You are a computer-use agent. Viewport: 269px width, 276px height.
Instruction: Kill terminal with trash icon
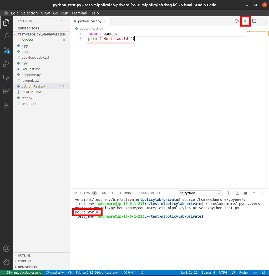[x=245, y=193]
